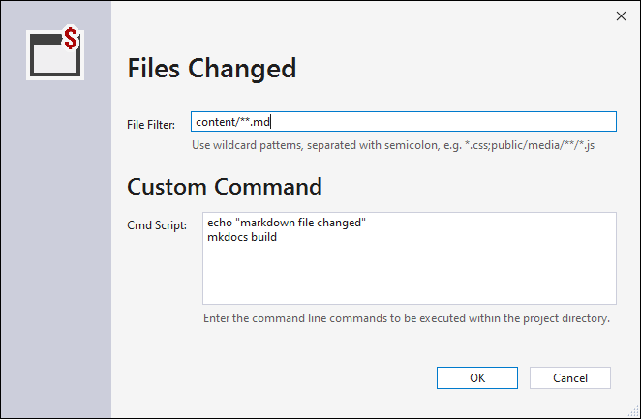Focus the File Filter input field
641x419 pixels.
[x=404, y=122]
